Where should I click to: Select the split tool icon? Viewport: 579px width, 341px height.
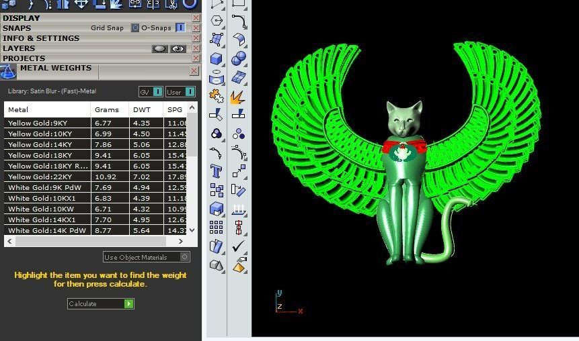[238, 114]
